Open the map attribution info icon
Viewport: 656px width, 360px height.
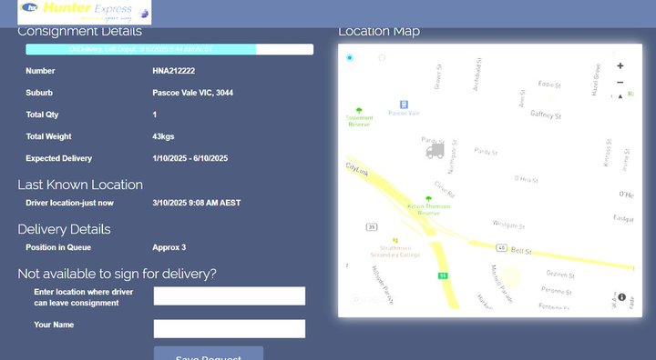point(621,297)
